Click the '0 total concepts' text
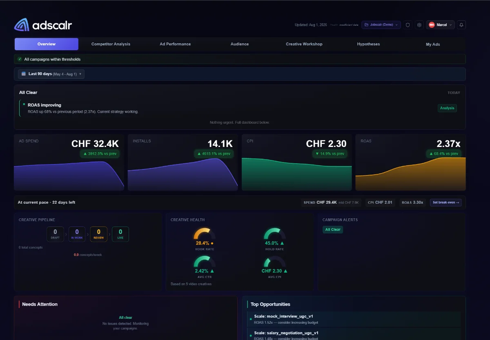 pyautogui.click(x=31, y=247)
